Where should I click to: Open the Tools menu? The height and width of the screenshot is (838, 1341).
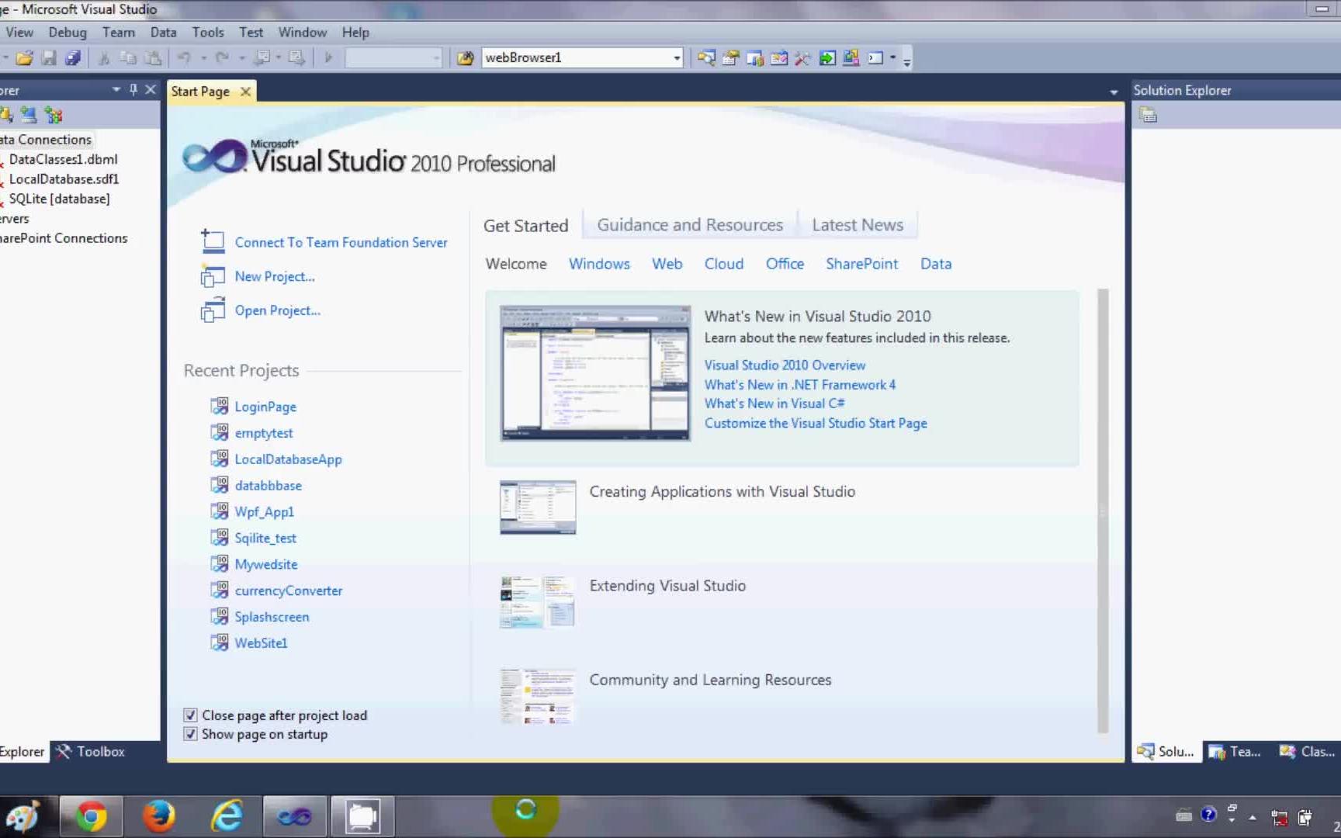click(208, 32)
